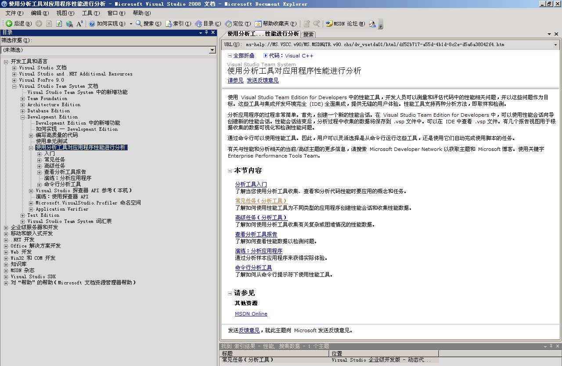This screenshot has width=562, height=366.
Task: Open the 如何实现 (How Do I) toolbar button
Action: click(108, 24)
